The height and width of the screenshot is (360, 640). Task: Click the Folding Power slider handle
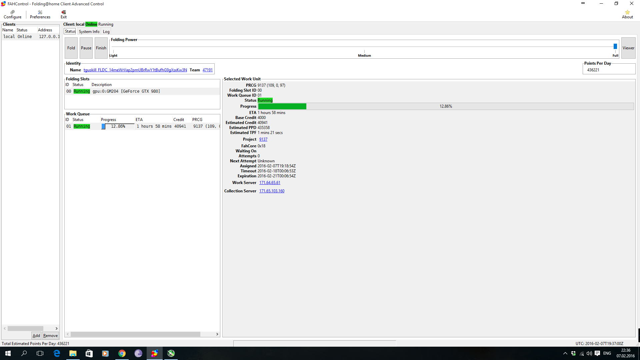(x=615, y=46)
